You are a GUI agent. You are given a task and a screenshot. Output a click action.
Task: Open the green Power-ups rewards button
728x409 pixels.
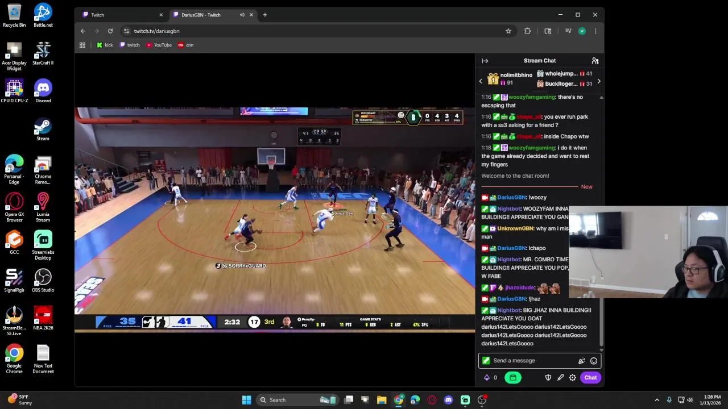coord(512,378)
